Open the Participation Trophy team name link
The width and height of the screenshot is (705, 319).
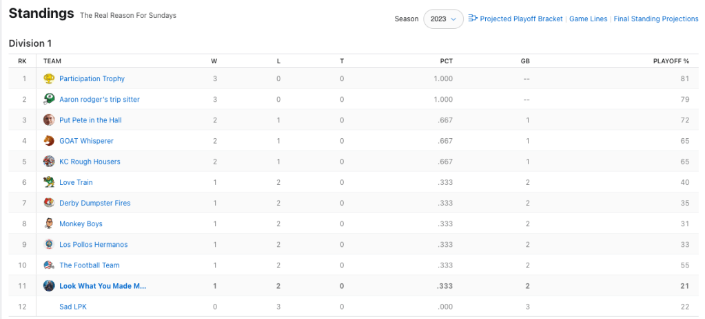[x=92, y=79]
